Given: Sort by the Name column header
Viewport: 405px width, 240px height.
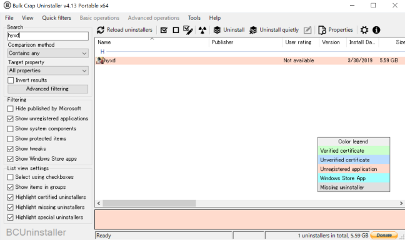Looking at the screenshot, I should coord(152,42).
